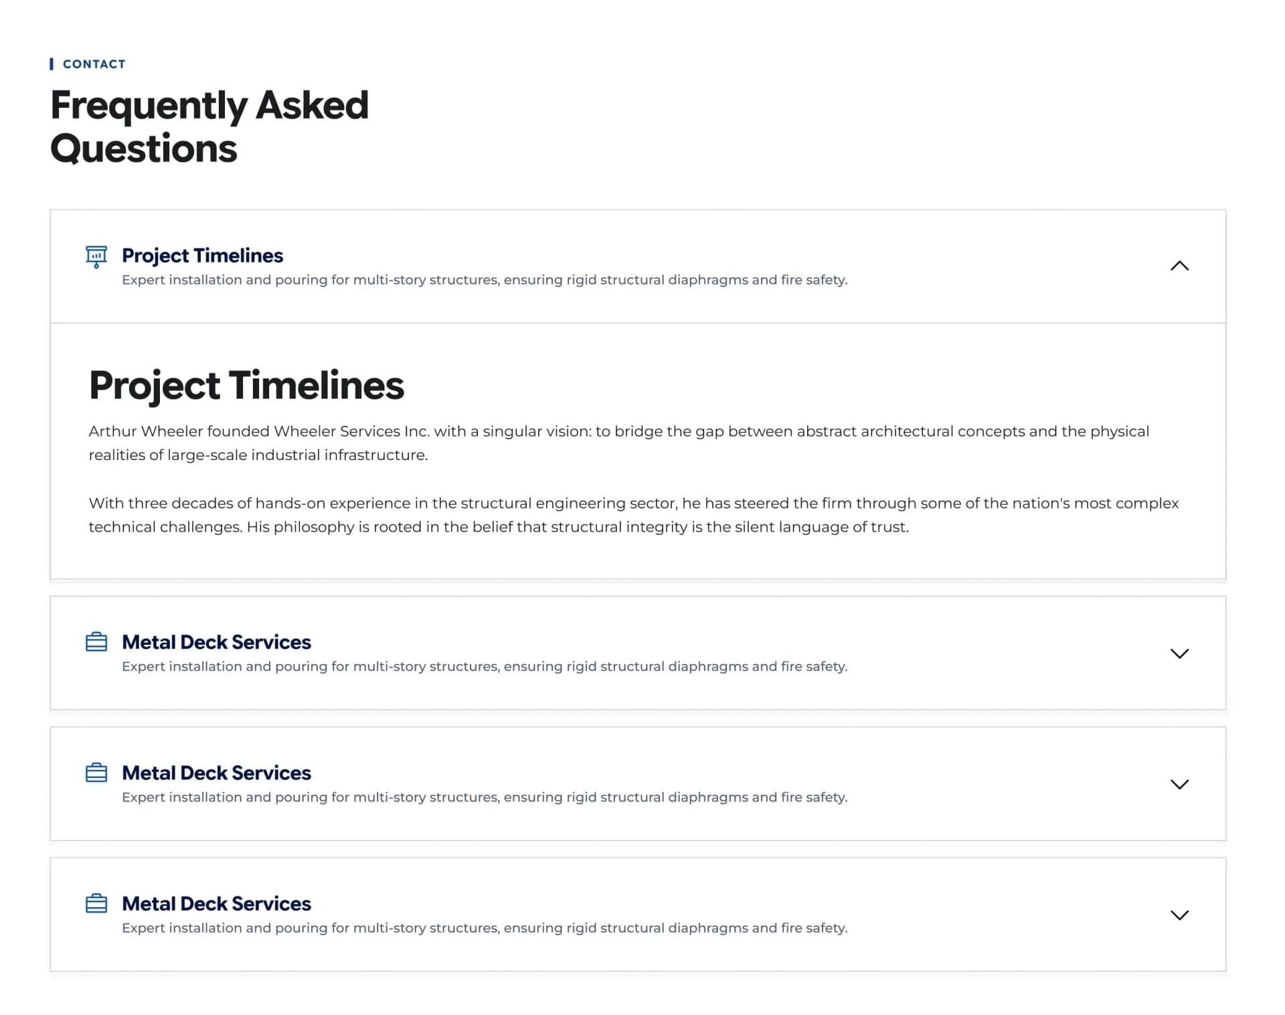The image size is (1285, 1015).
Task: Collapse Project Timelines with the up chevron
Action: (x=1179, y=266)
